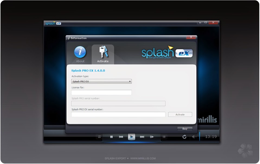This screenshot has width=260, height=164.
Task: Expand the Activation type dropdown
Action: point(101,81)
